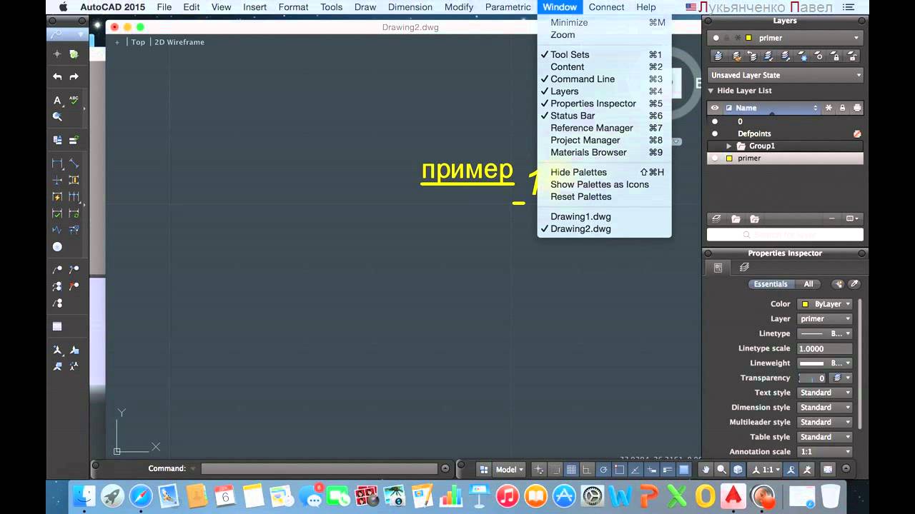Select the Aligned dimension tool
The width and height of the screenshot is (915, 514).
[x=74, y=163]
